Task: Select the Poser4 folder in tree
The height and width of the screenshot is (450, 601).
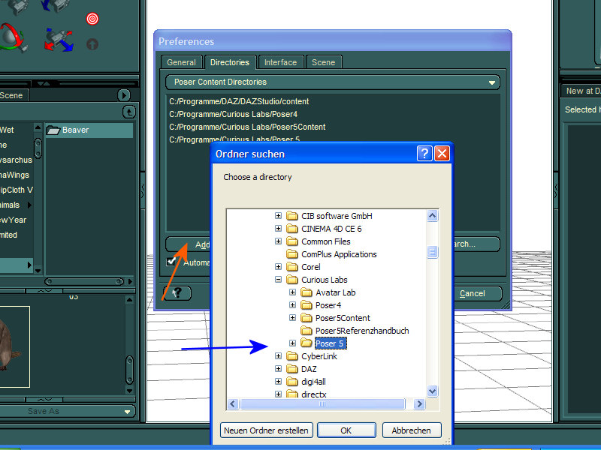Action: click(x=321, y=305)
